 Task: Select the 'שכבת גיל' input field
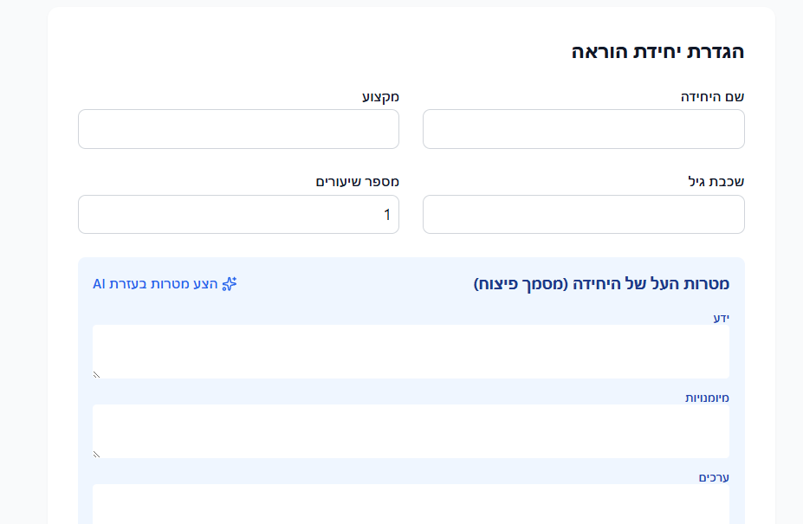pos(583,214)
